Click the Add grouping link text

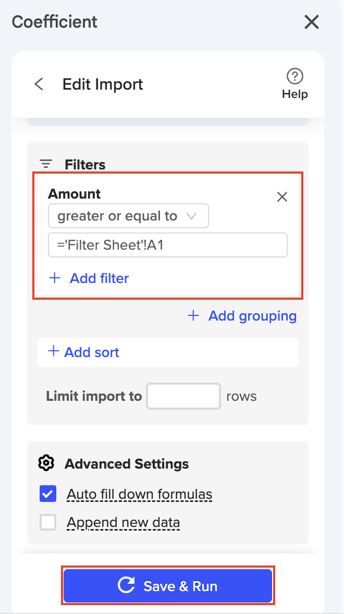252,316
